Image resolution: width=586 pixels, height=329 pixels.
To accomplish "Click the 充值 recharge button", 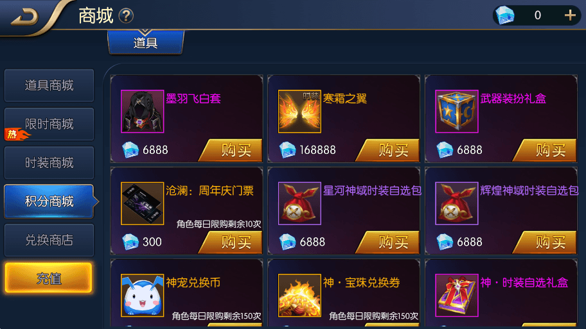I will (x=49, y=278).
